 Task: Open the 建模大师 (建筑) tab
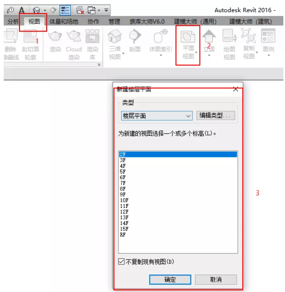(x=250, y=21)
